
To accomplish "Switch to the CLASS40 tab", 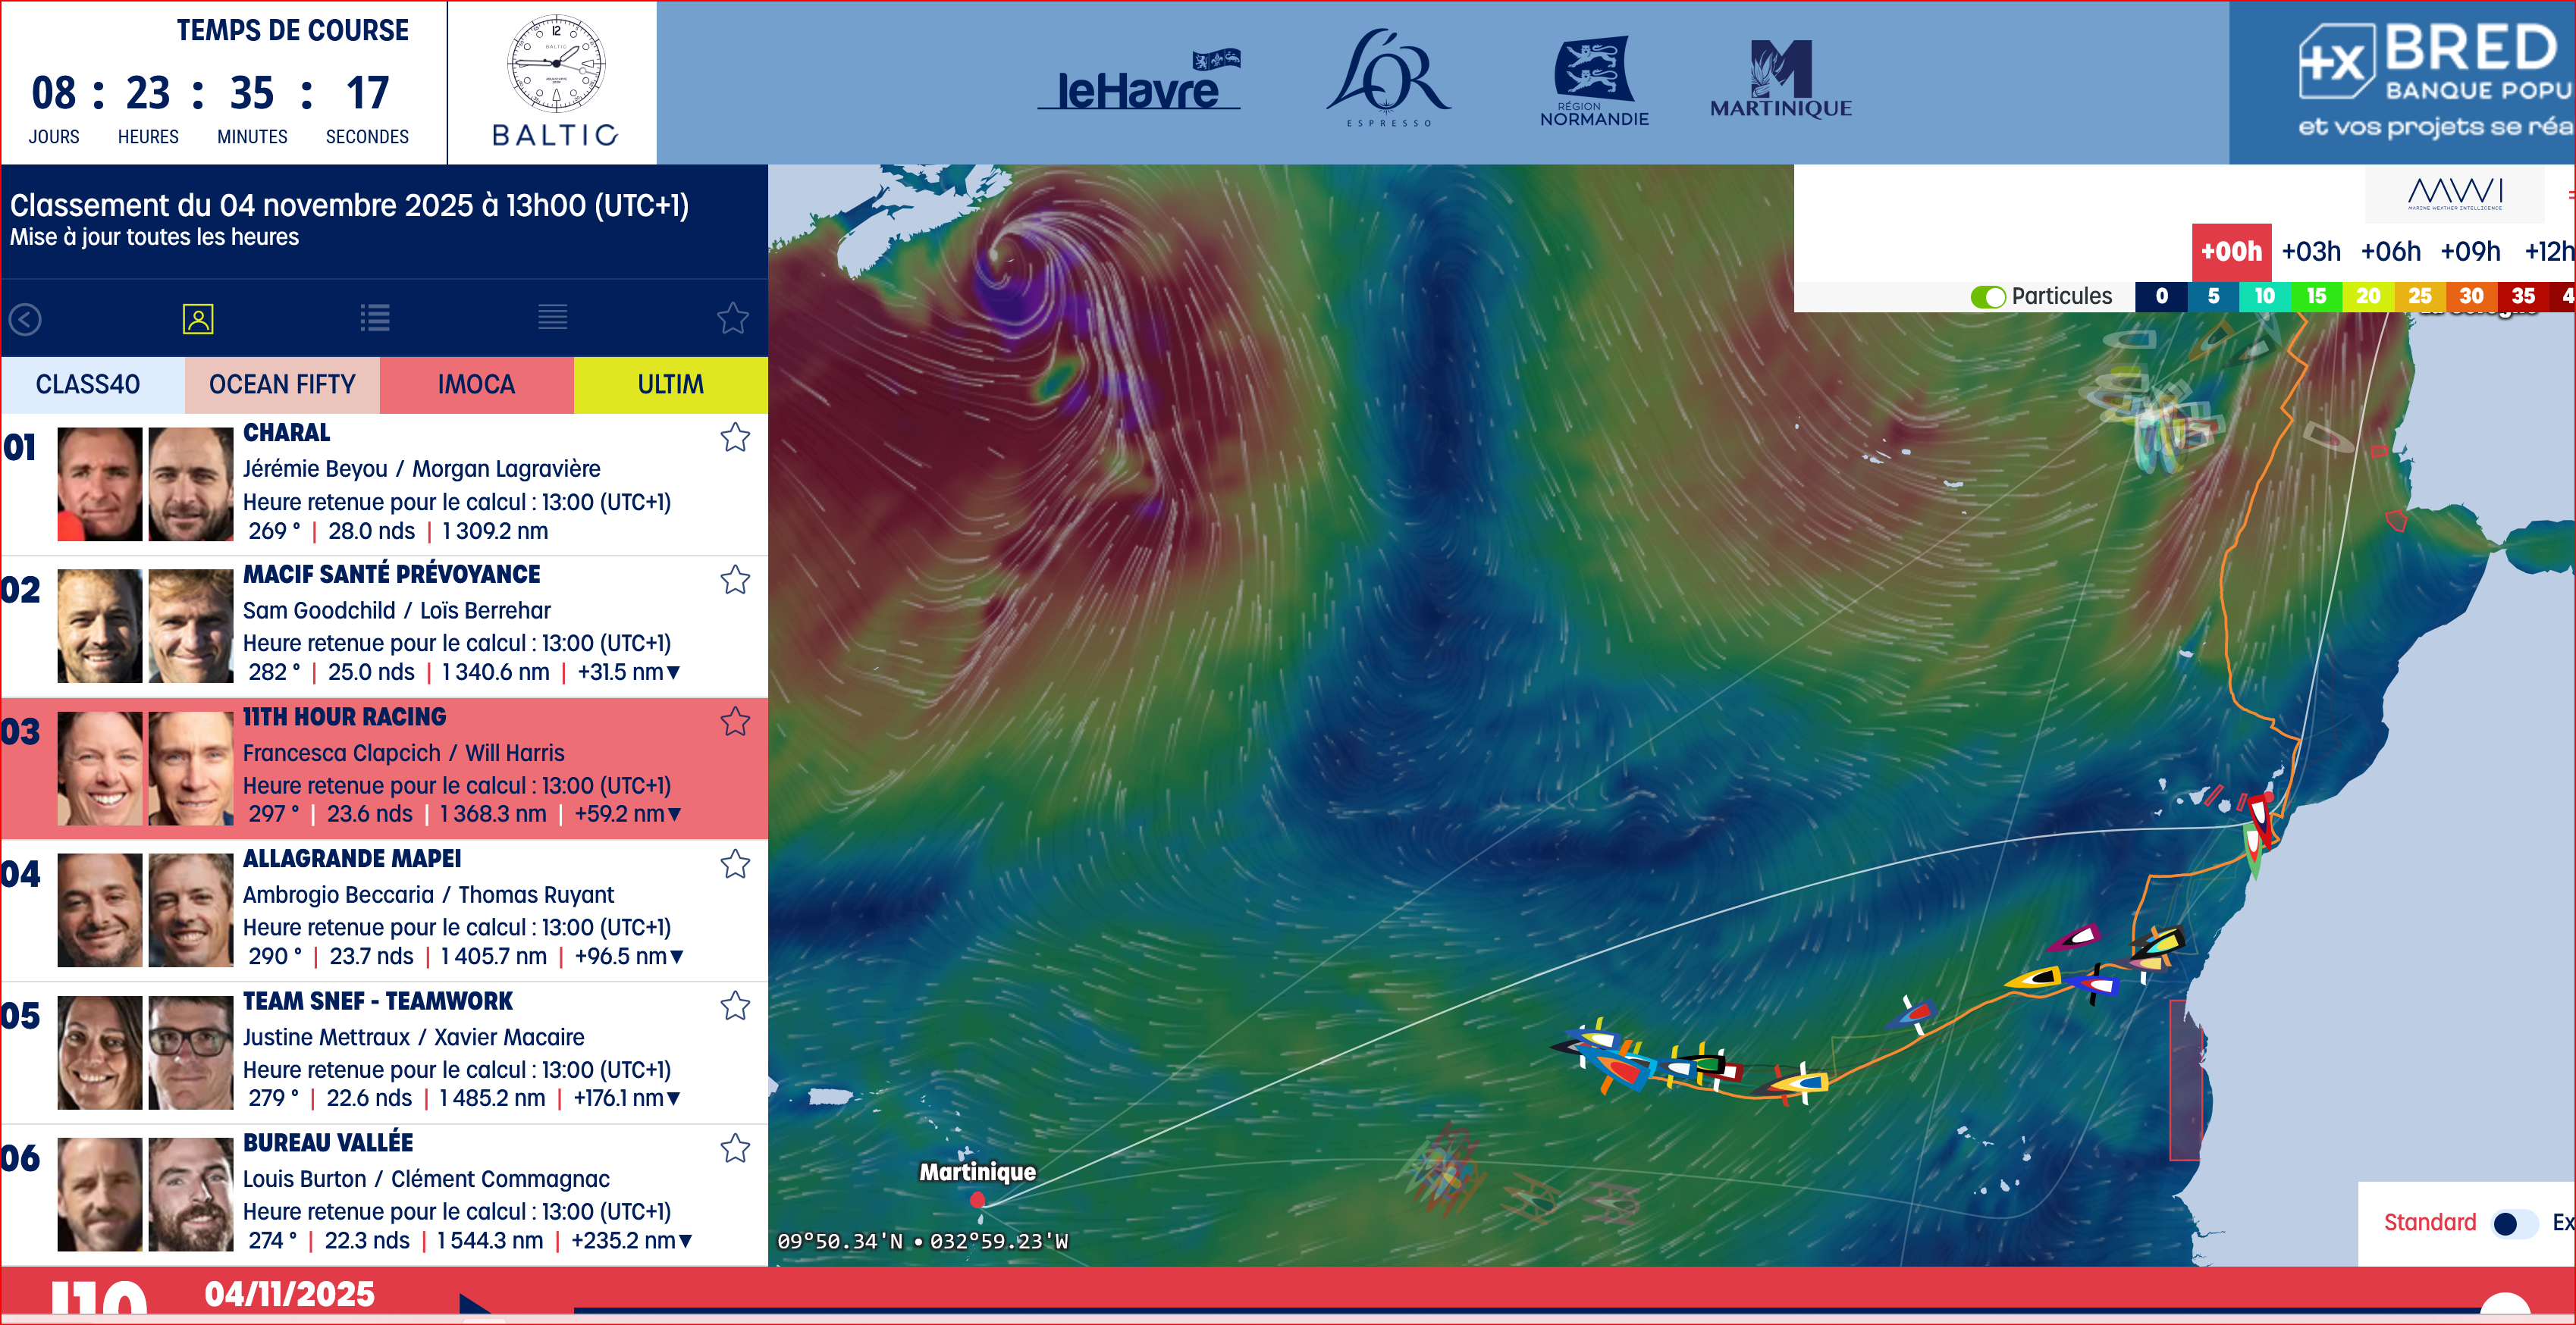I will click(88, 385).
